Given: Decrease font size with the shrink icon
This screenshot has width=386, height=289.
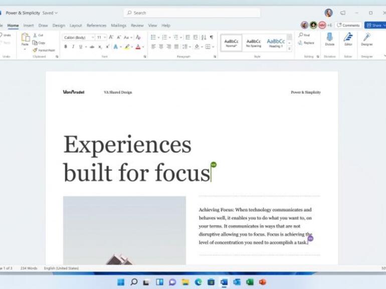Looking at the screenshot, I should tap(119, 37).
